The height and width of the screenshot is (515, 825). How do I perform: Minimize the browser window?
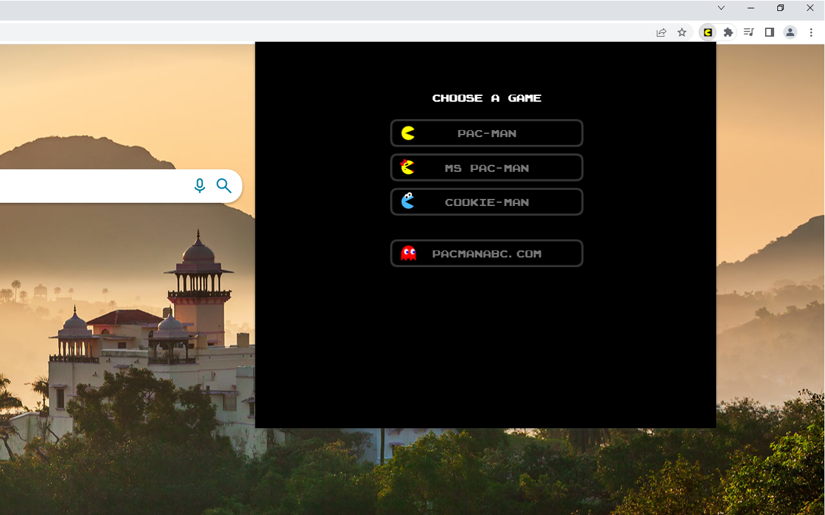click(751, 8)
